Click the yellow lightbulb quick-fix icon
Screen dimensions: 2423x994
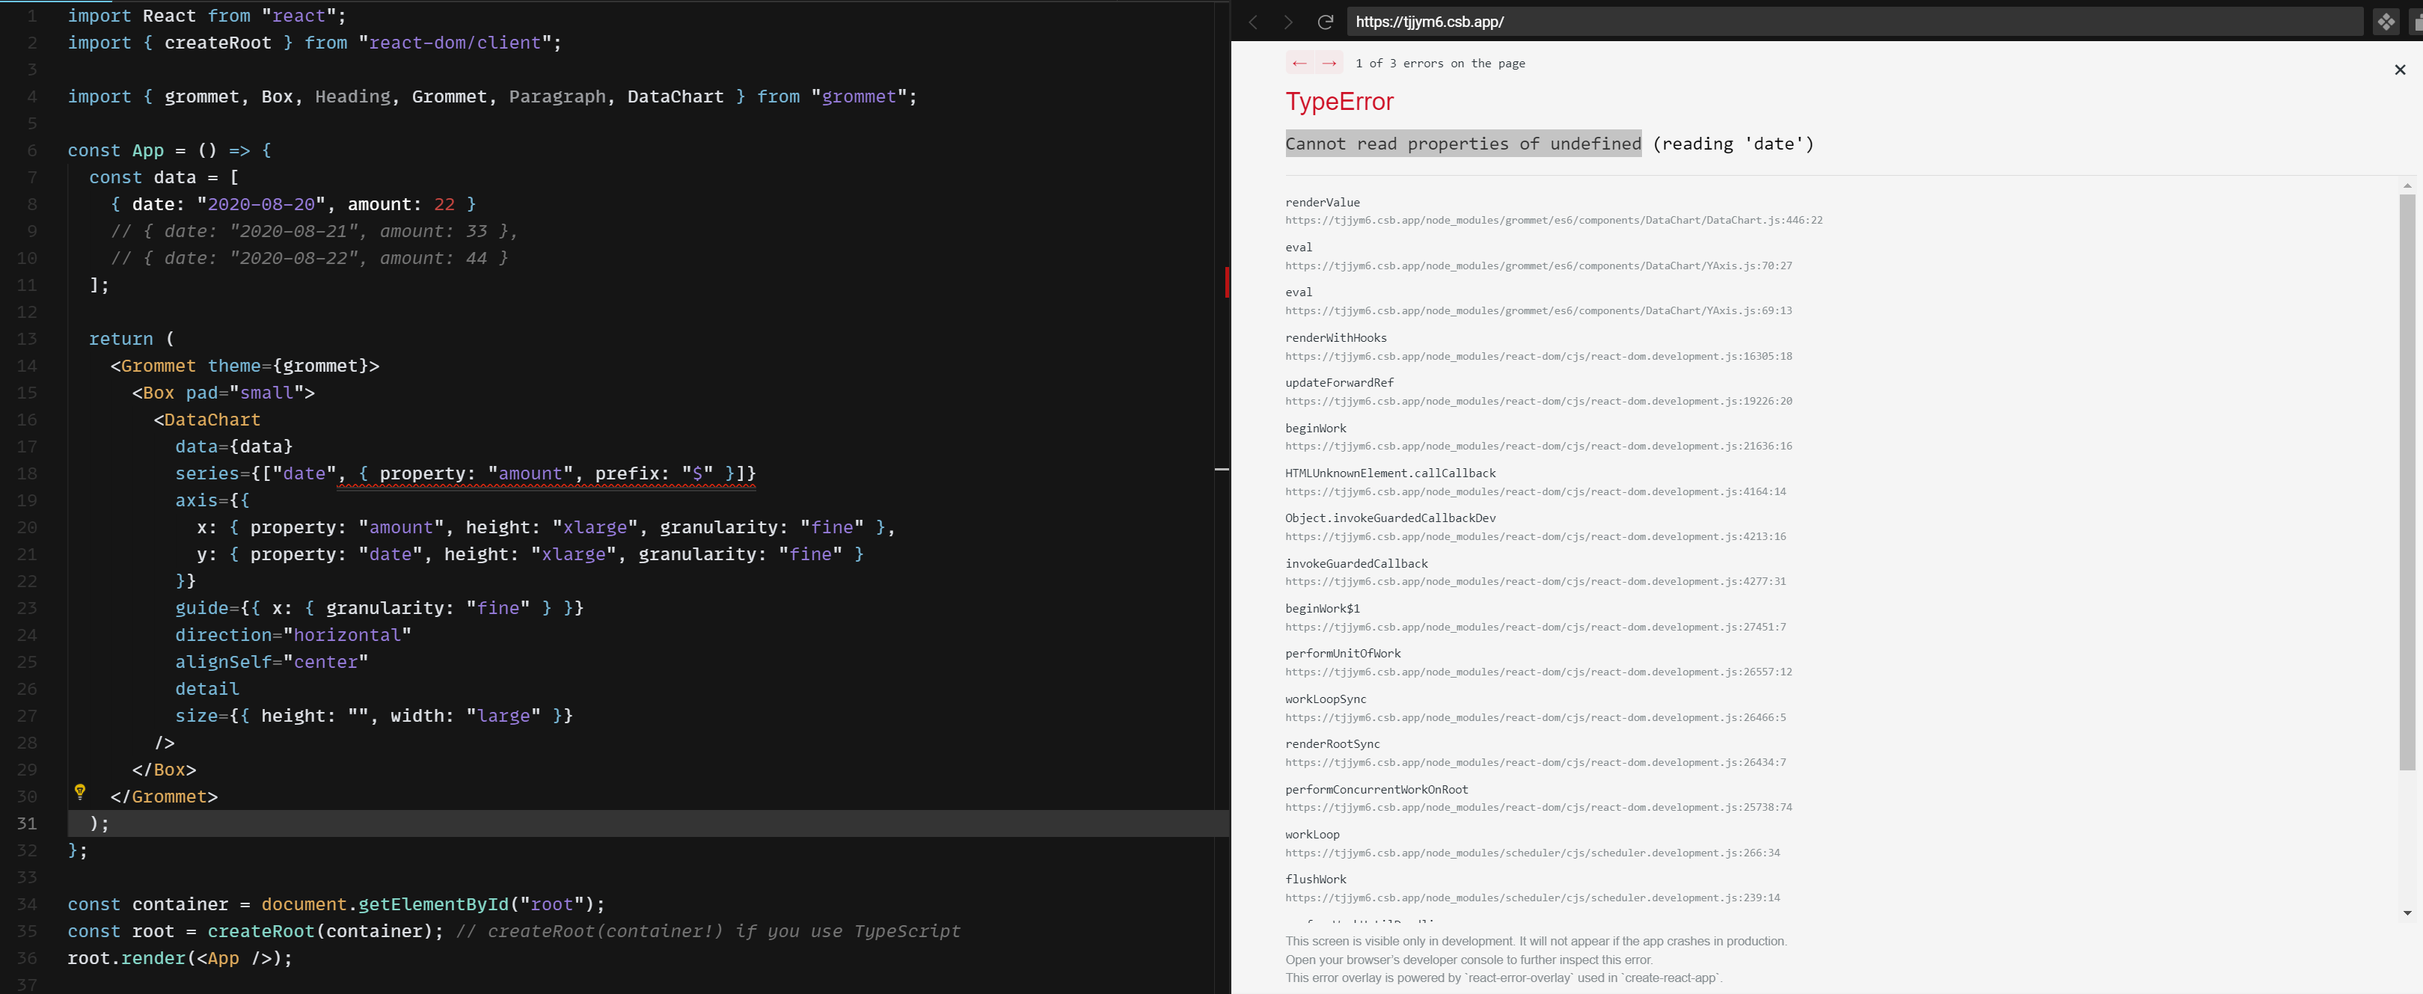pos(80,792)
